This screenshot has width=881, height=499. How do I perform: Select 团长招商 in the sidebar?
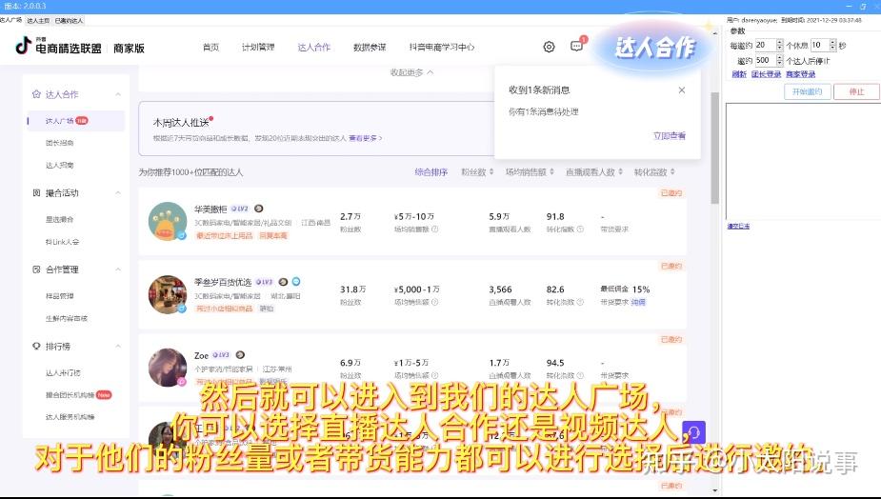(60, 143)
